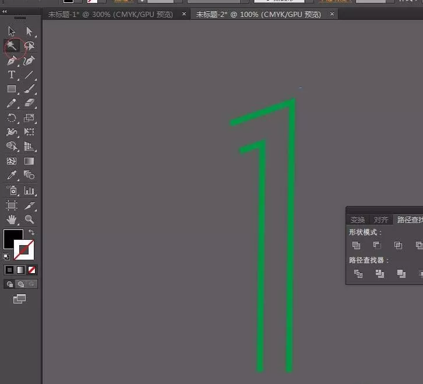
Task: Select the Rectangle tool
Action: pos(12,89)
